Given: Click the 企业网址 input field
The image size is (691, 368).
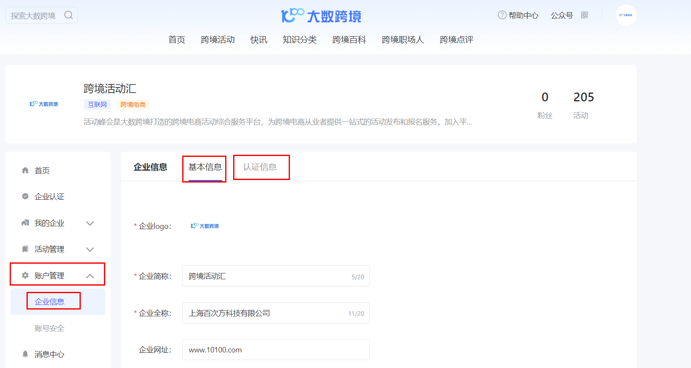Looking at the screenshot, I should pos(276,349).
